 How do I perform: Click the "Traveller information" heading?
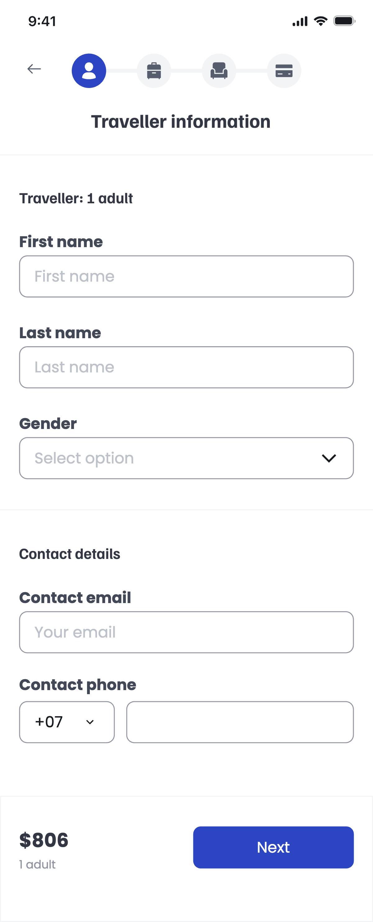point(181,122)
